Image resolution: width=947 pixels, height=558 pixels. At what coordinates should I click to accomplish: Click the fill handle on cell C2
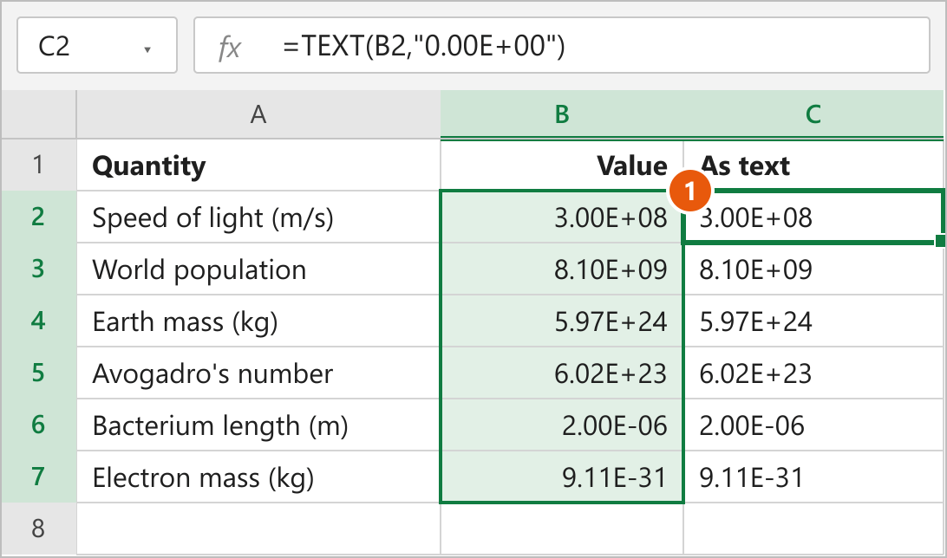click(940, 241)
